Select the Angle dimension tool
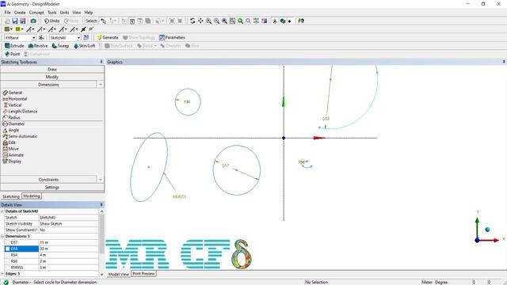Viewport: 507px width, 285px height. click(11, 130)
